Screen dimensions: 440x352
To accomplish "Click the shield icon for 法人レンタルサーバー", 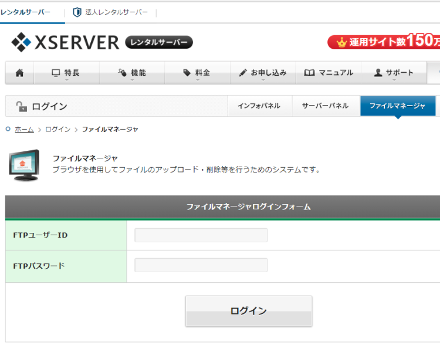I will click(77, 12).
